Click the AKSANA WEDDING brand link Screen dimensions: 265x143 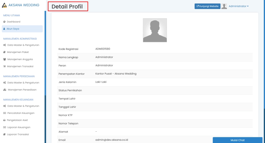24,5
